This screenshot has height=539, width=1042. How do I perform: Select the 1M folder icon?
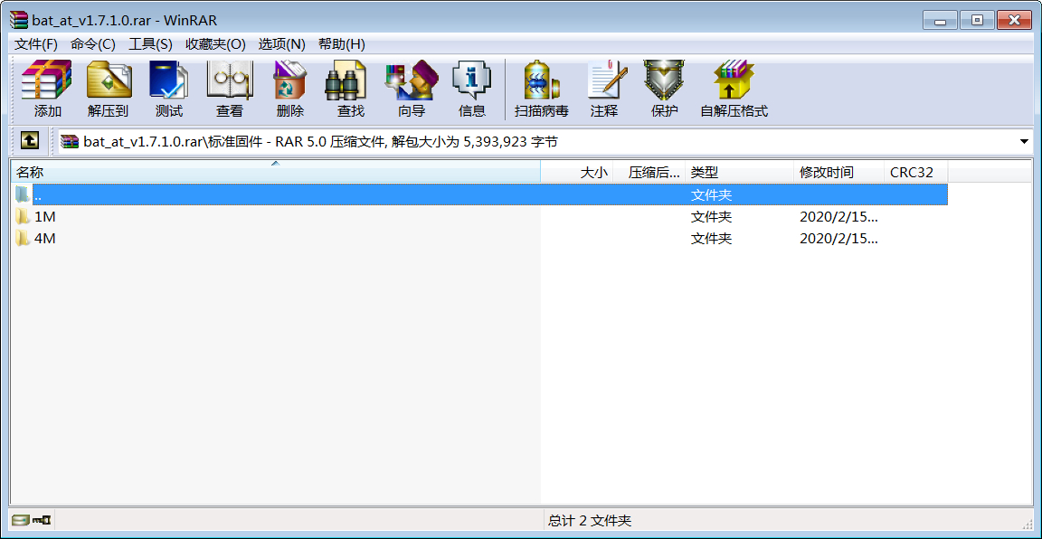[24, 217]
